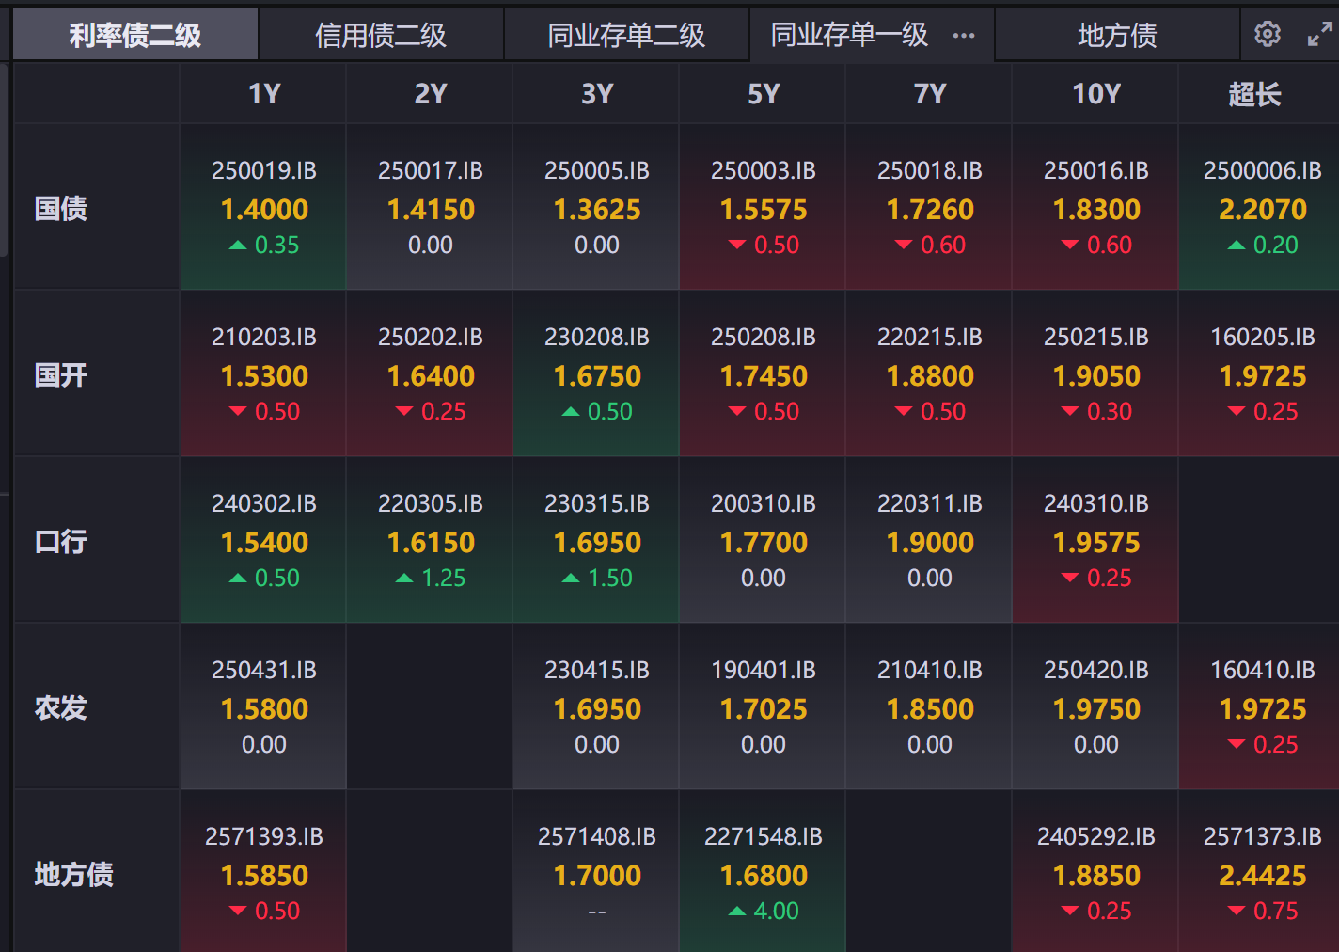Open the 240310.IB 口行 cell

tap(1096, 540)
